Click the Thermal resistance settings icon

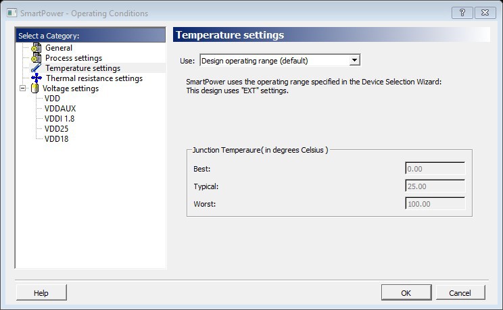(x=36, y=78)
